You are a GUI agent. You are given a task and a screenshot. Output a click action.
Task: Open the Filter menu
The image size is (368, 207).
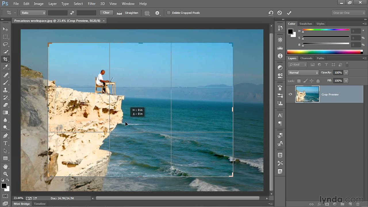(x=91, y=4)
